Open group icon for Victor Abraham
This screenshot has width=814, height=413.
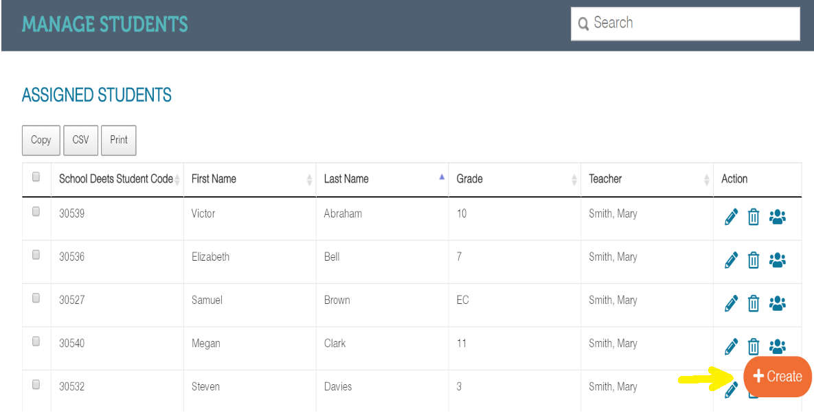(778, 217)
